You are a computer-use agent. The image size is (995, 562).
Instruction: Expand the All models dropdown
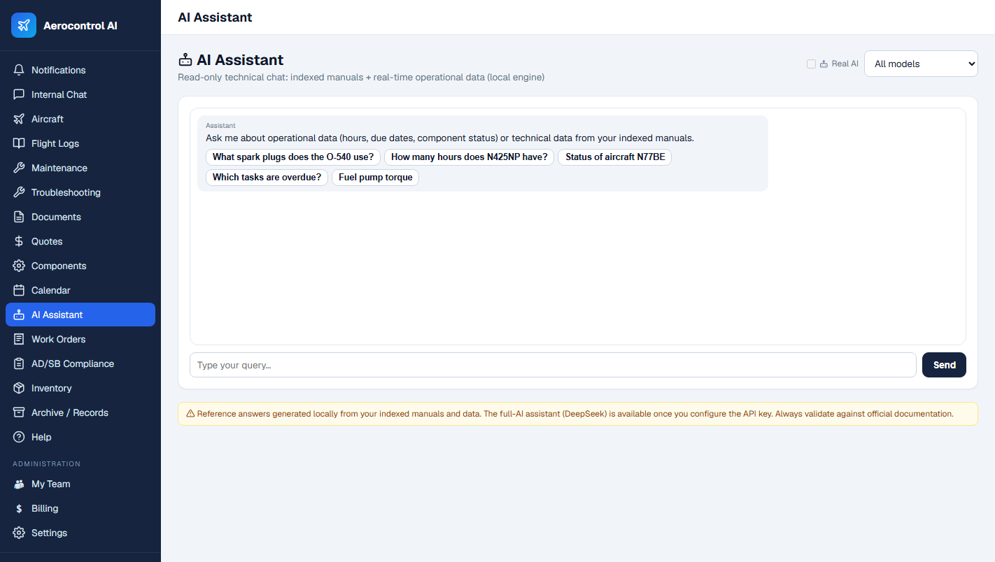click(x=921, y=64)
